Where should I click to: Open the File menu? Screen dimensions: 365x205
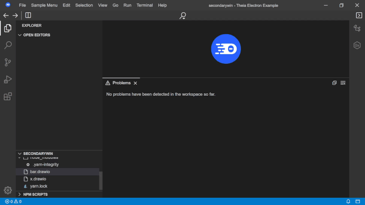tap(22, 5)
